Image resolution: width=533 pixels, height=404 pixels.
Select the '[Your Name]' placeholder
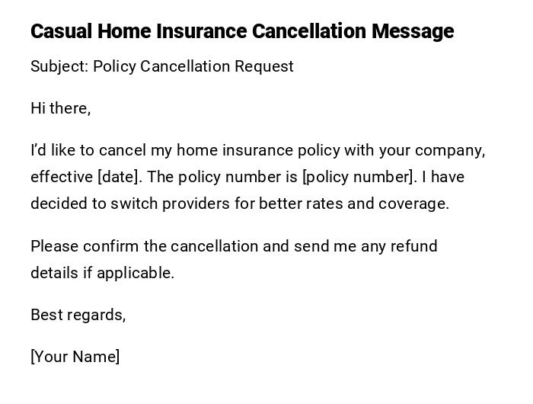coord(75,357)
